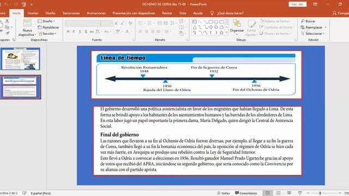Open the font name combo box
This screenshot has width=349, height=196.
pos(82,23)
